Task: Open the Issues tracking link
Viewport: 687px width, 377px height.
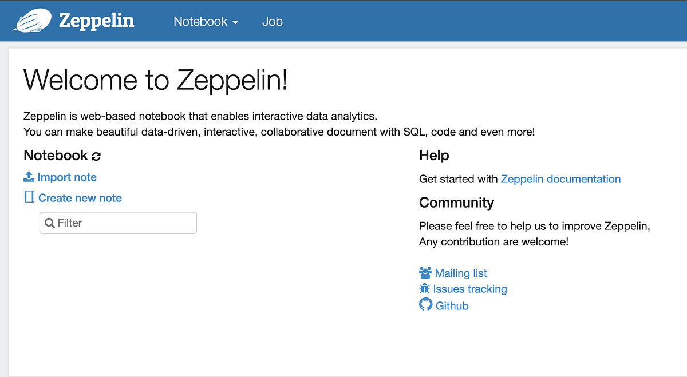Action: pyautogui.click(x=469, y=289)
